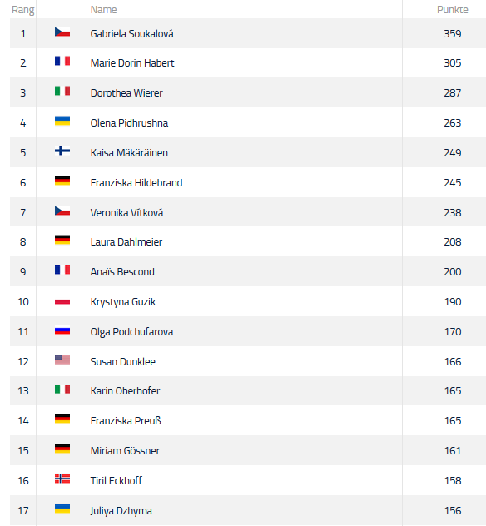Click the Czech flag beside Gabriela Soukalová
This screenshot has width=486, height=526.
click(62, 32)
